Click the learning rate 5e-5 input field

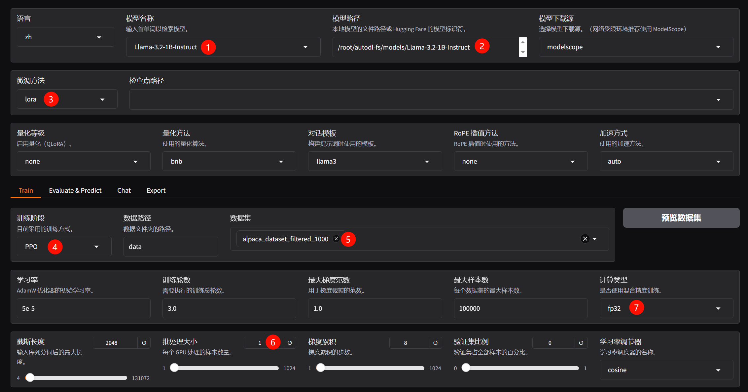[84, 308]
